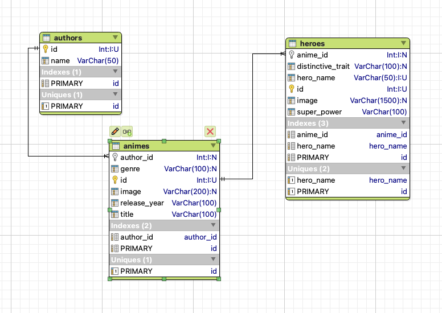The image size is (442, 313).
Task: Click the index icon of animes author_id index
Action: click(114, 237)
